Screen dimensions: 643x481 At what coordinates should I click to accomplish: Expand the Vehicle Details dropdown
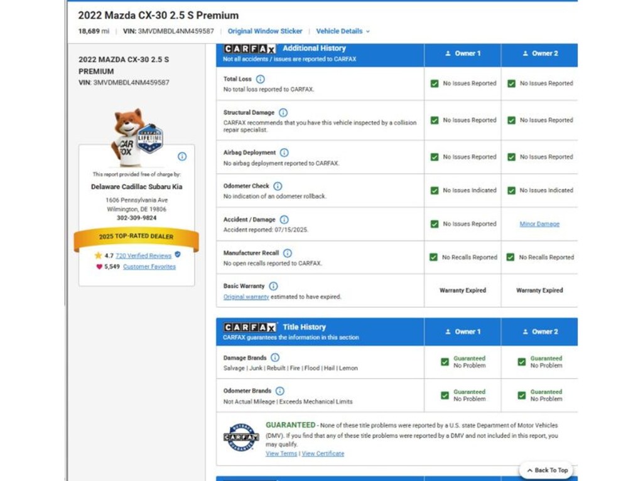click(x=343, y=31)
